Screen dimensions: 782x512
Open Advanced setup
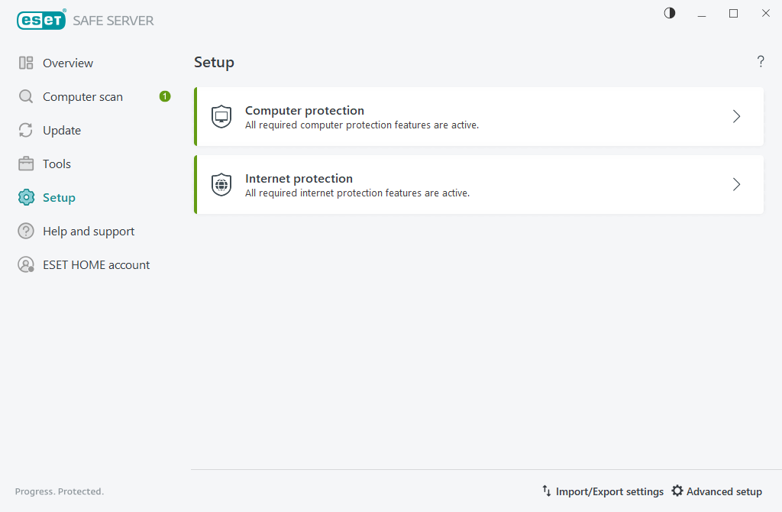point(716,491)
